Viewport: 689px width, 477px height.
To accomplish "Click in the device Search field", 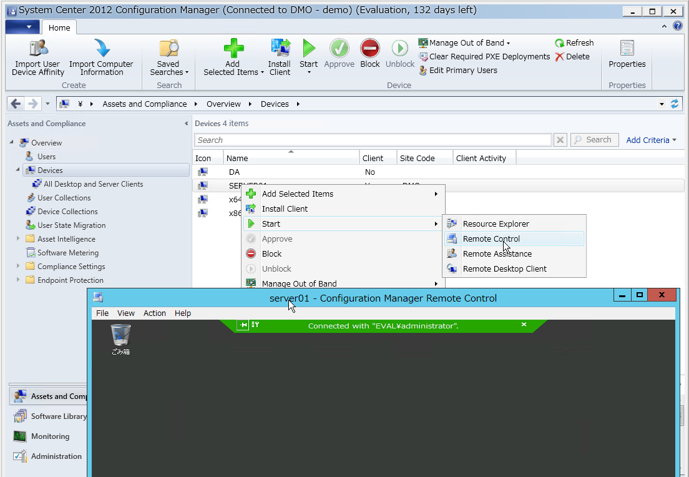I will tap(373, 140).
